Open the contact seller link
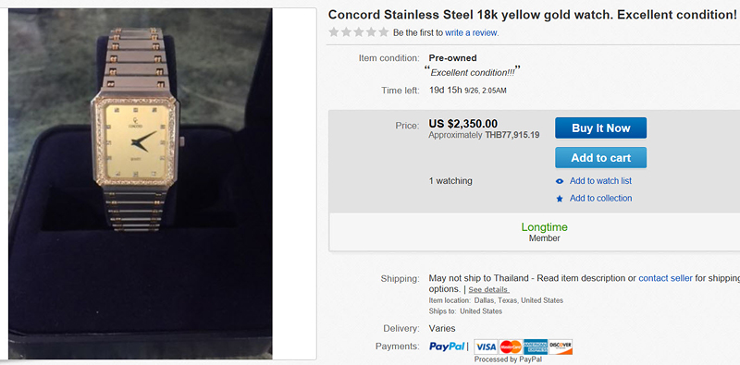This screenshot has width=740, height=365. (x=665, y=278)
